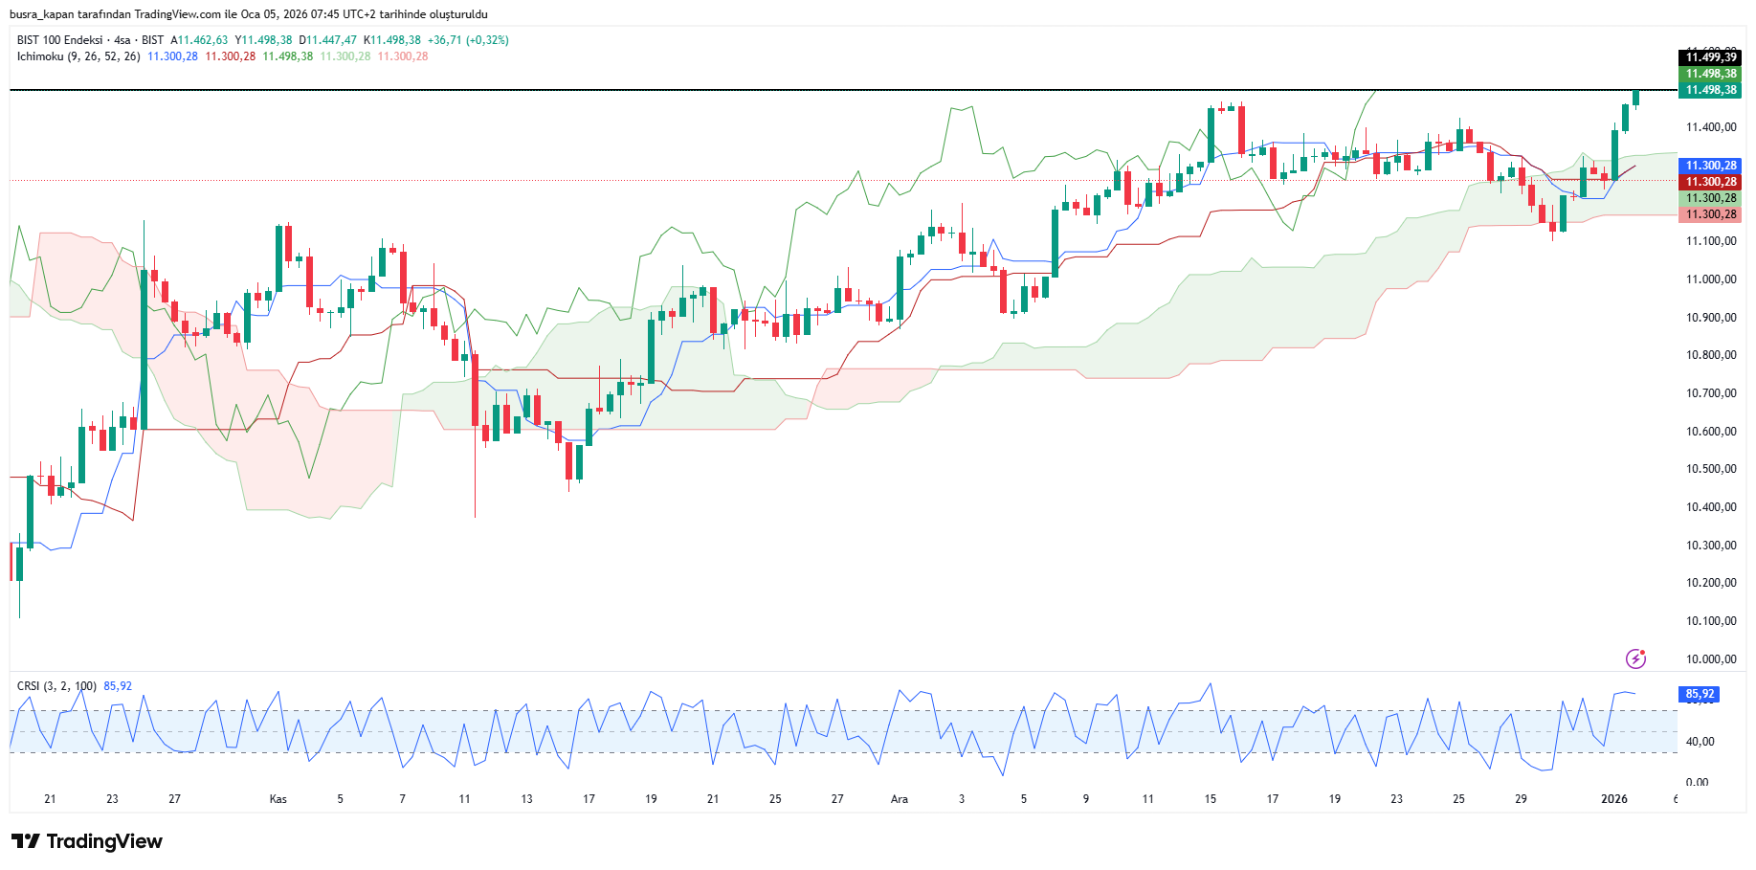Click the light pink 11.300,28 axis label
The image size is (1756, 870).
coord(1710,214)
